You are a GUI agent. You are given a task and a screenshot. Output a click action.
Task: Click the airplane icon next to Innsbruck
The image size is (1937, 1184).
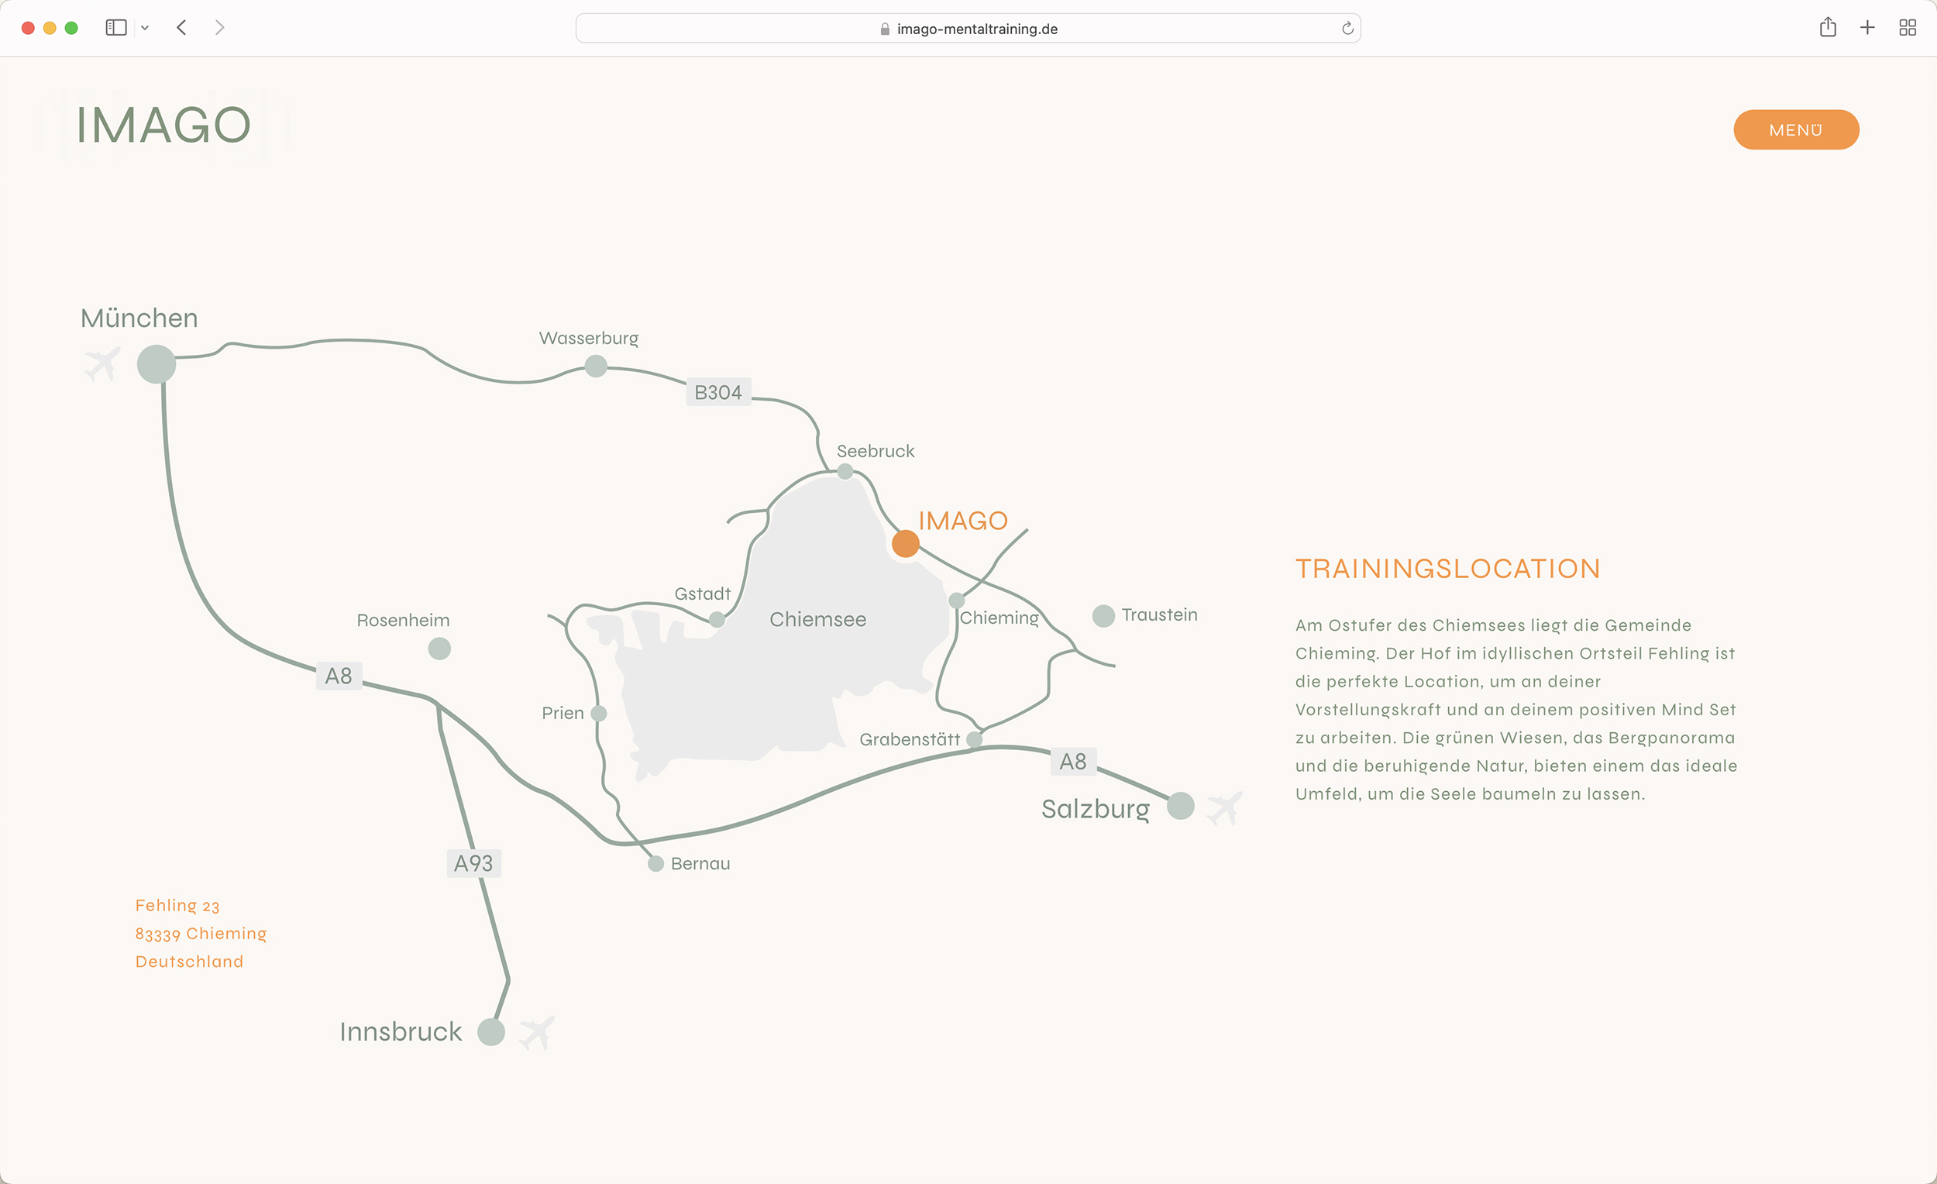click(537, 1032)
